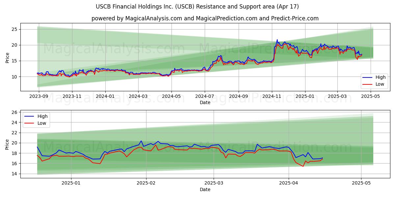Image resolution: width=395 pixels, height=197 pixels.
Task: Click the '2025-04' tick on the bottom chart
Action: coord(289,183)
